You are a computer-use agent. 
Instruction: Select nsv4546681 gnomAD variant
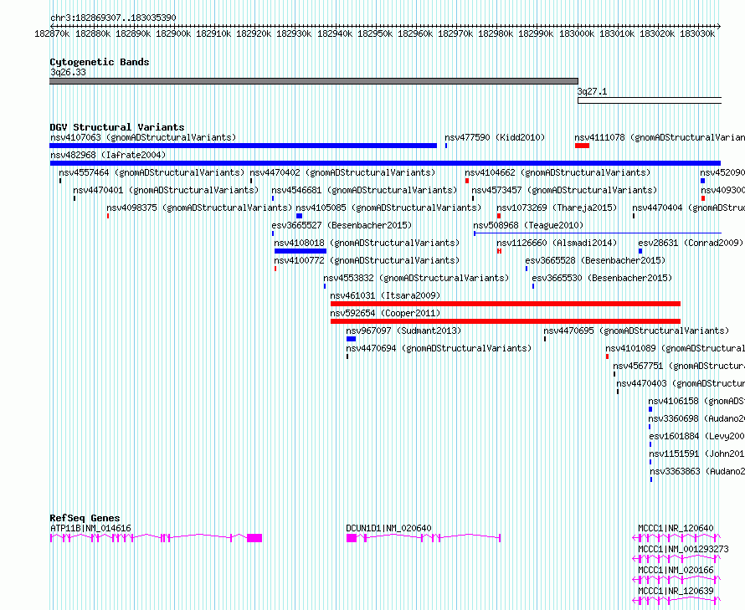pos(364,190)
